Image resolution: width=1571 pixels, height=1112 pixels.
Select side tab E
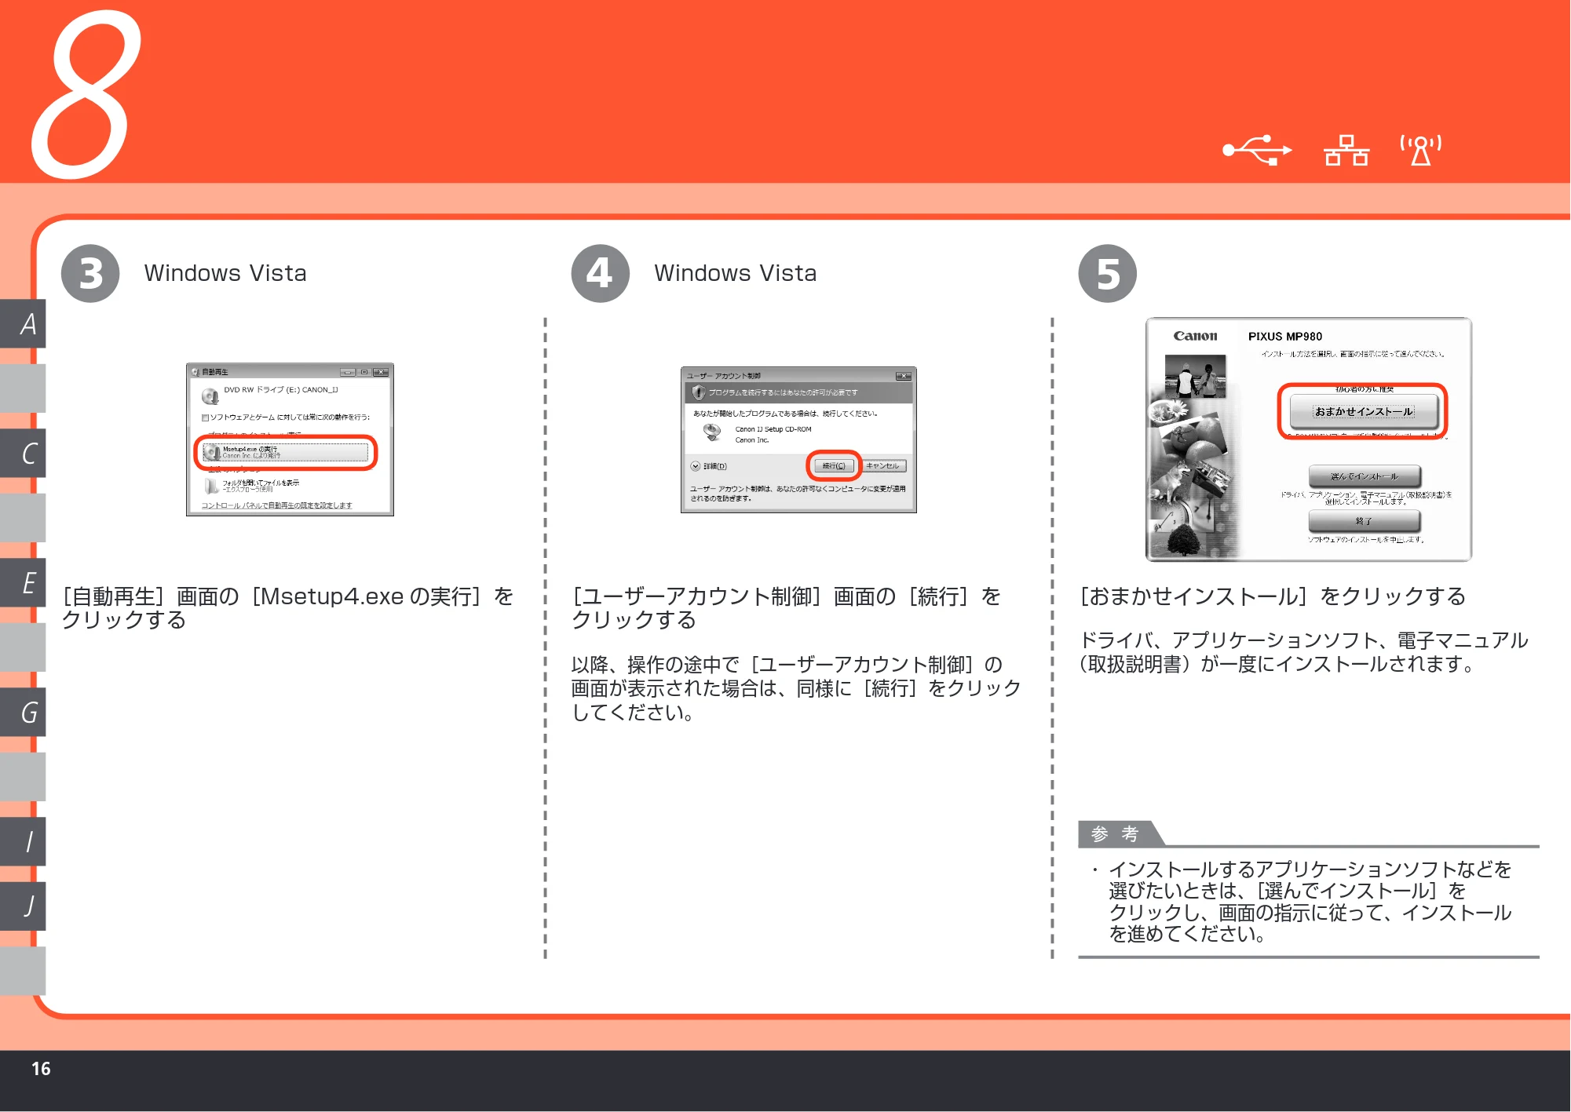pyautogui.click(x=24, y=582)
